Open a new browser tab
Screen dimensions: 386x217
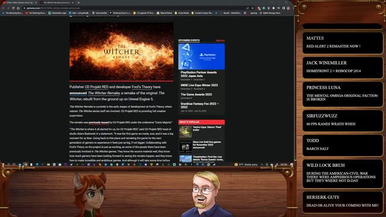78,2
